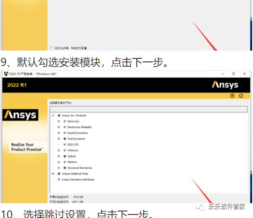Viewport: 253px width, 218px height.
Task: Expand Ansys Additional Tools node
Action: pyautogui.click(x=53, y=174)
